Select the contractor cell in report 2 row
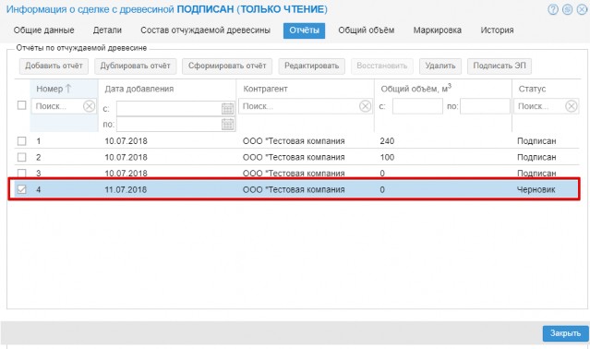Screen dimensions: 590x349 [x=294, y=157]
